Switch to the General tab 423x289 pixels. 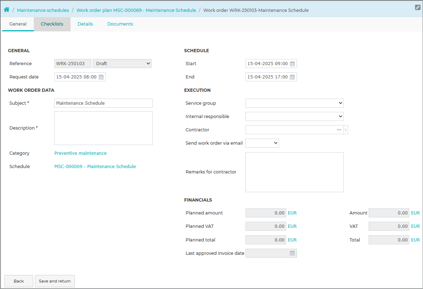coord(18,24)
